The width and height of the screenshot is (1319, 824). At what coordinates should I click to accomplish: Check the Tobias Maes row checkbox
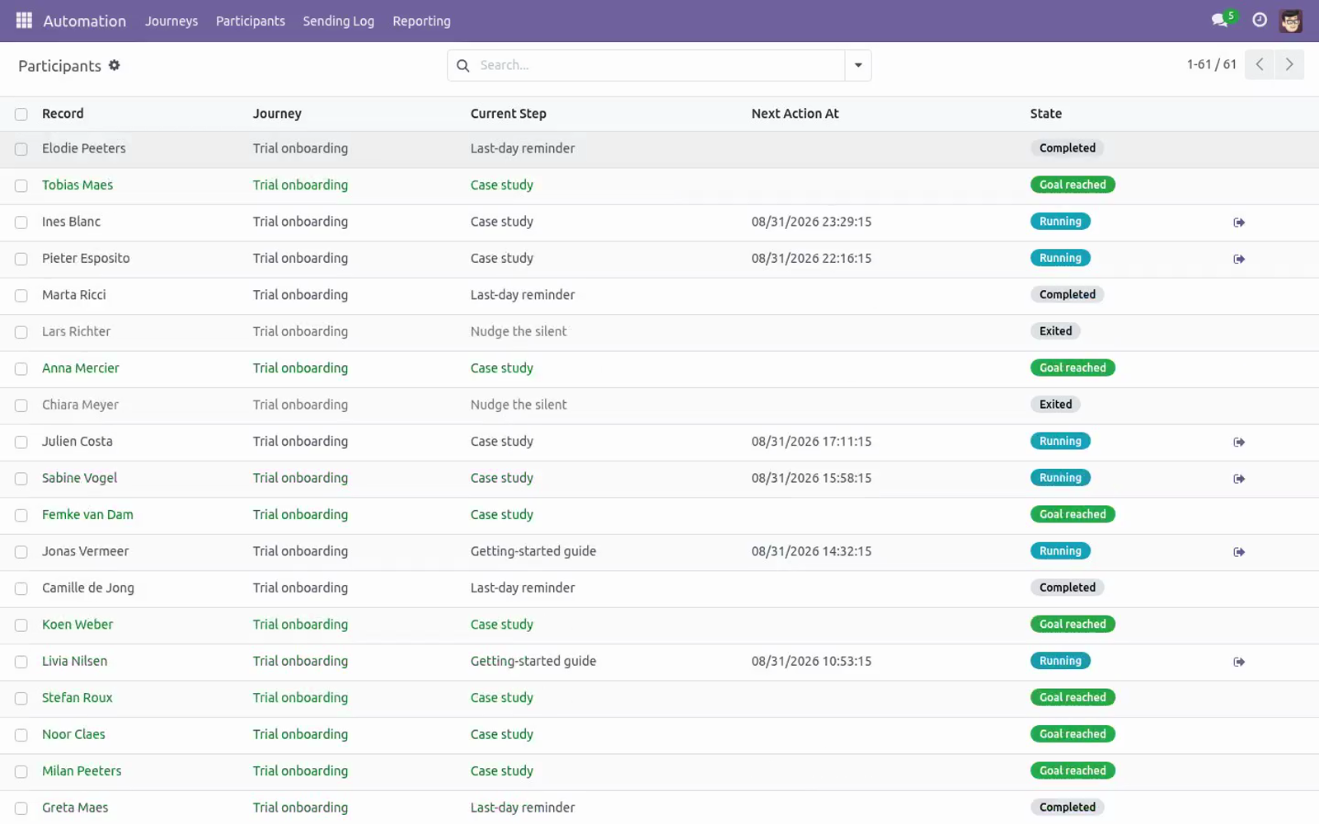click(x=21, y=186)
